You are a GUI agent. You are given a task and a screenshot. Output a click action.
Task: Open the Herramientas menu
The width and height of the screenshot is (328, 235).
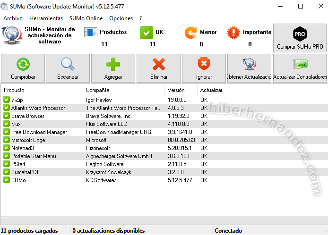tap(46, 18)
